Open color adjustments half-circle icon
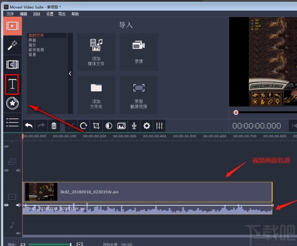The width and height of the screenshot is (297, 246). tap(109, 126)
